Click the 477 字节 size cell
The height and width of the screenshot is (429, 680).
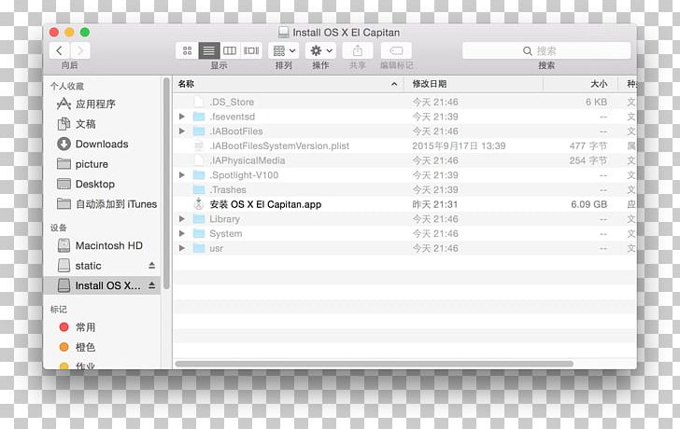click(588, 145)
